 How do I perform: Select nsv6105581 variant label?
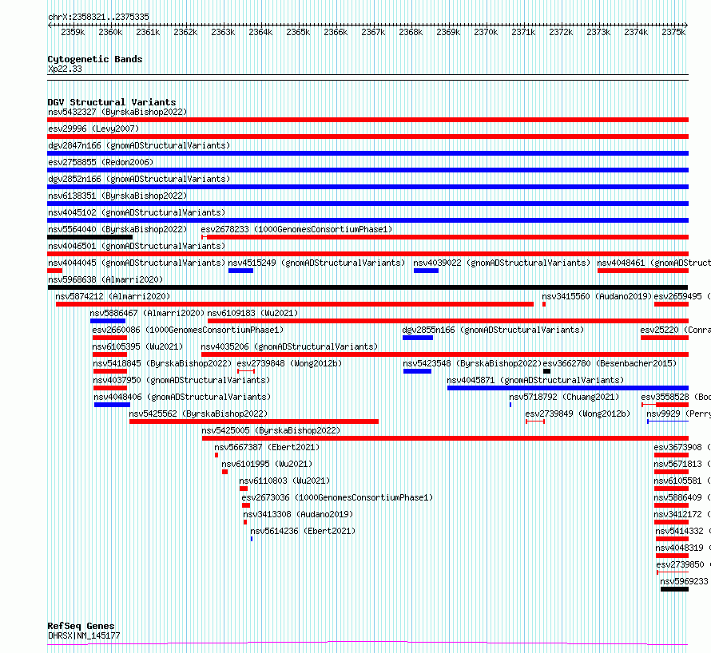682,481
